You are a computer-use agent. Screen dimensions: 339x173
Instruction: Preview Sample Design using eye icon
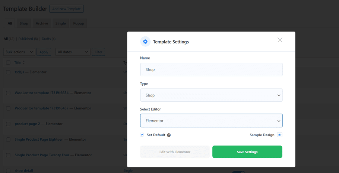pyautogui.click(x=280, y=135)
